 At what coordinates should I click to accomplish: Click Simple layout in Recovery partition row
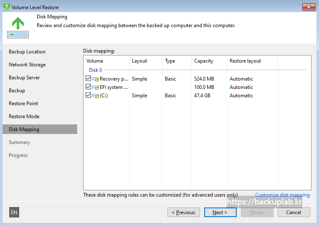[x=139, y=79]
